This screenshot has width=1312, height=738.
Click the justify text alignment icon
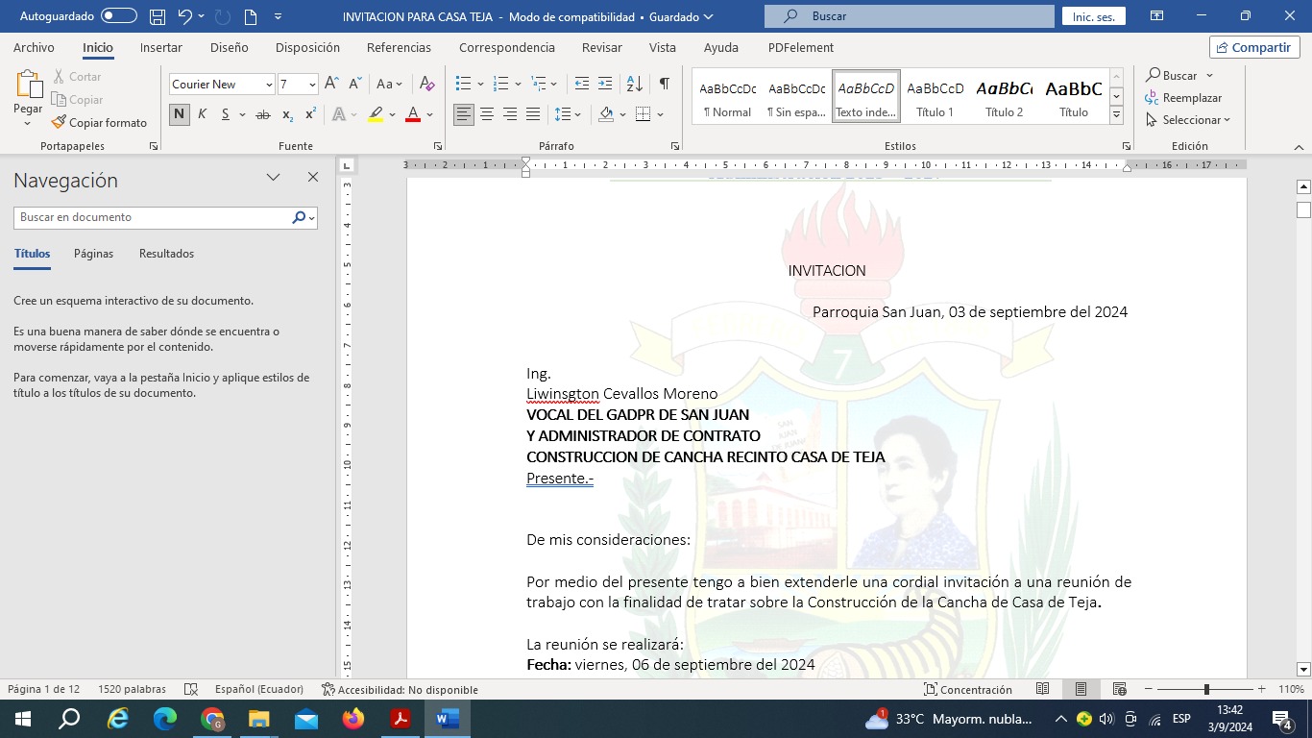click(x=533, y=114)
